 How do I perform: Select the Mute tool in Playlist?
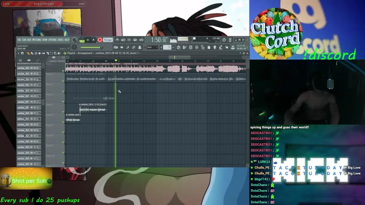(40, 53)
